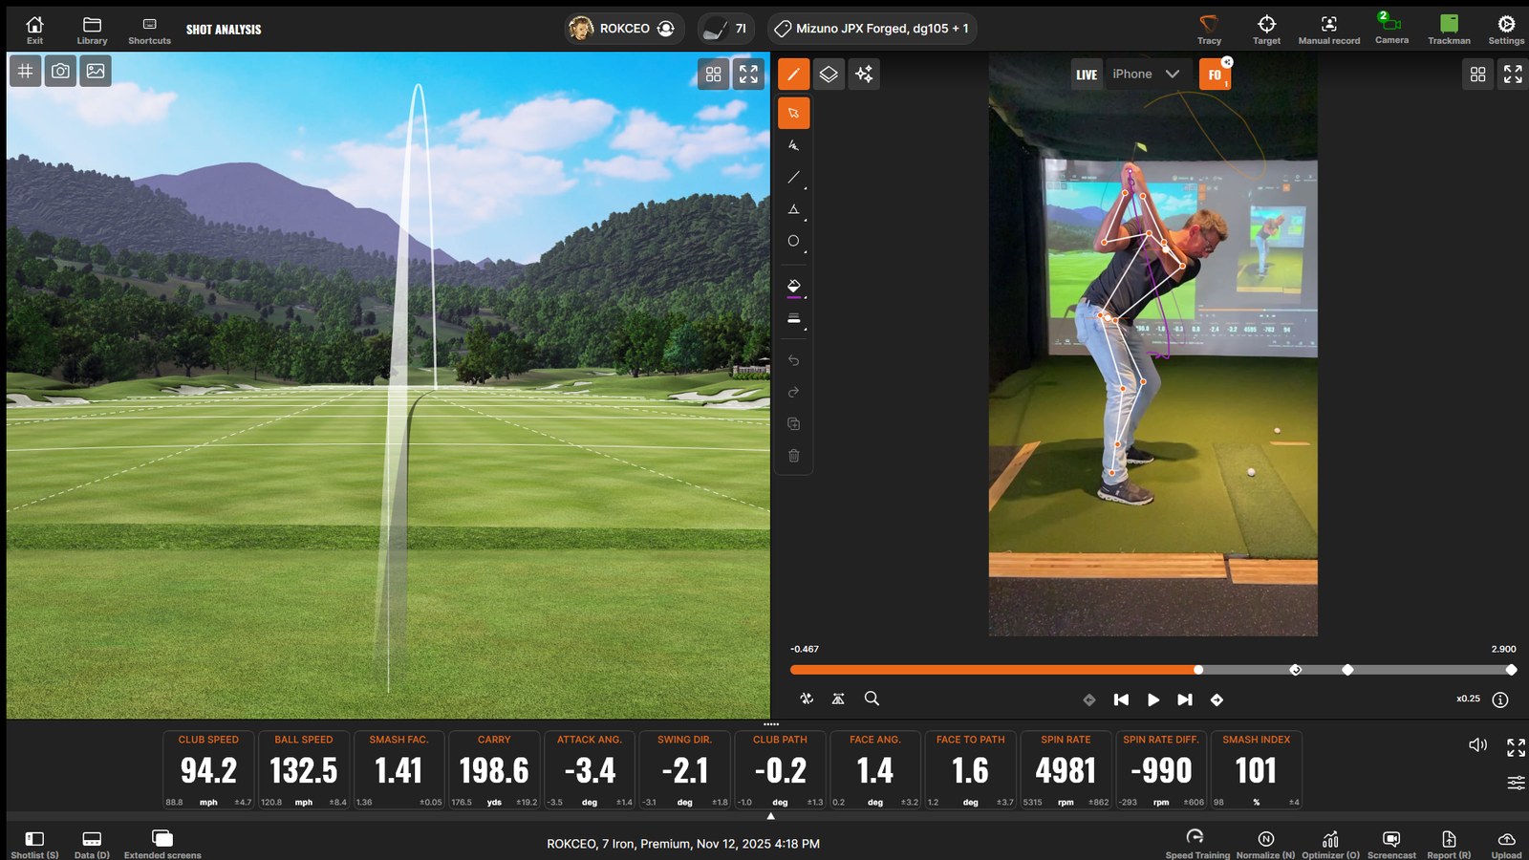Open the iPhone camera source dropdown
1529x860 pixels.
tap(1147, 74)
